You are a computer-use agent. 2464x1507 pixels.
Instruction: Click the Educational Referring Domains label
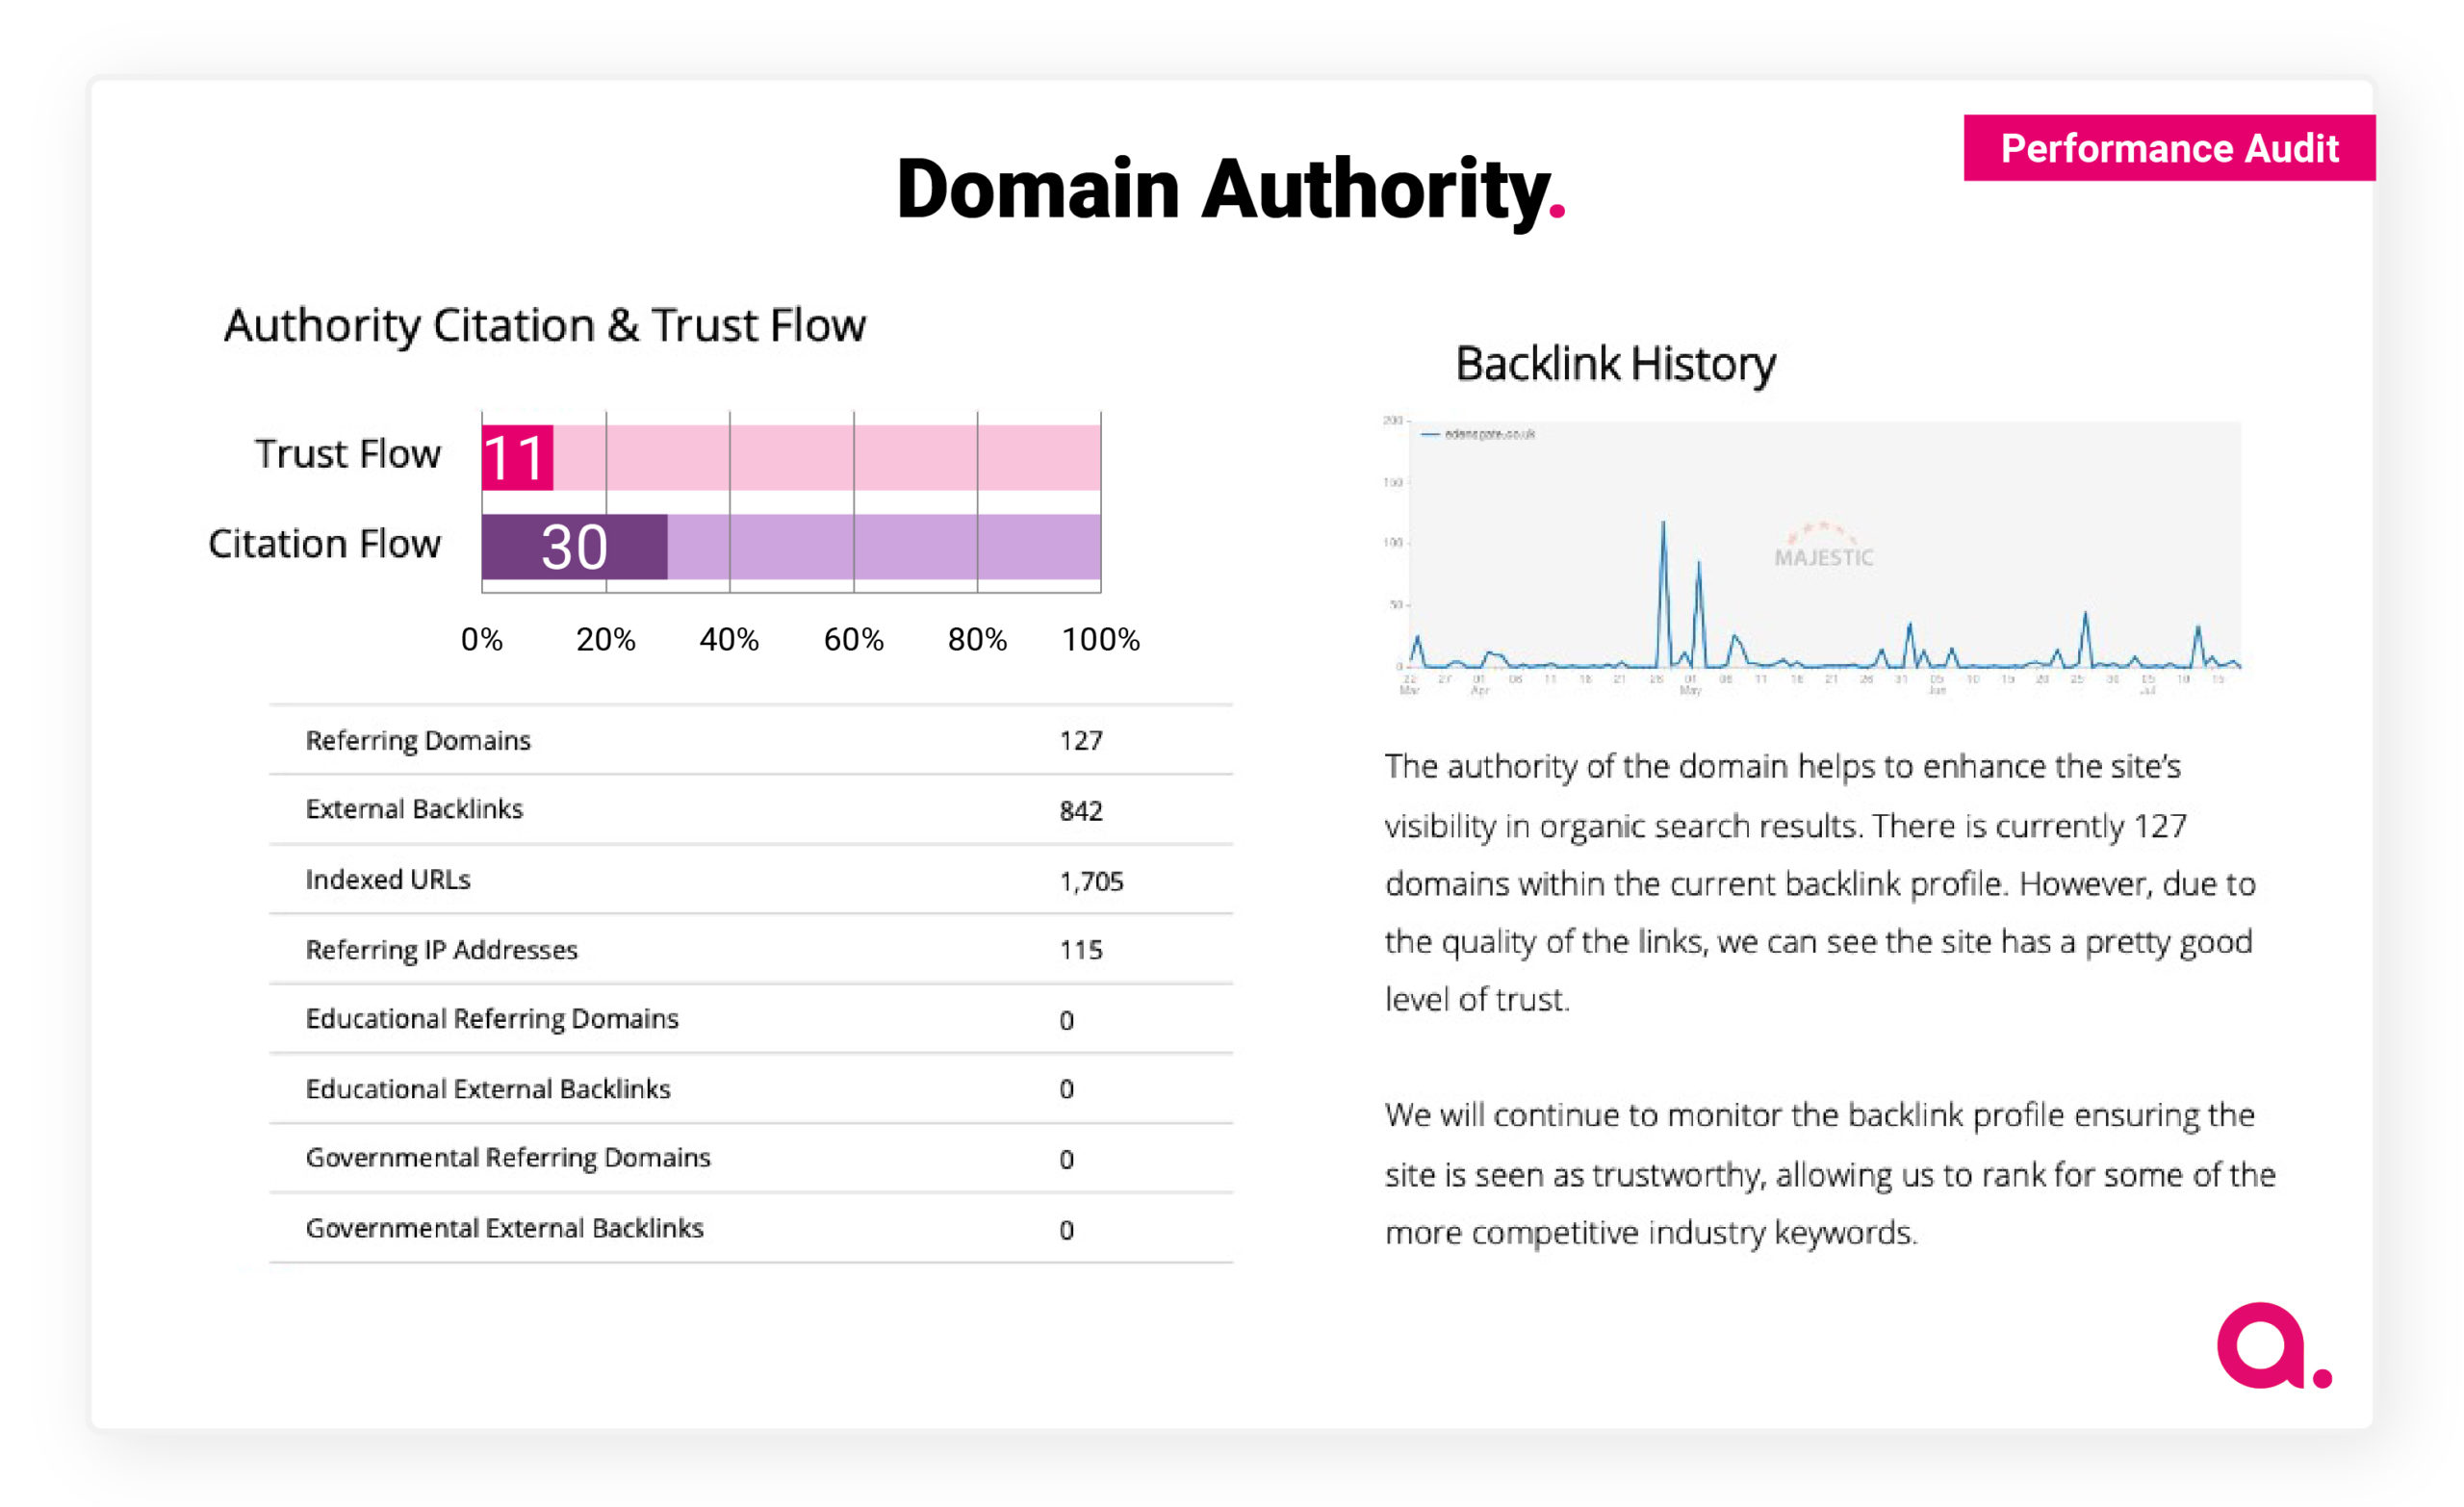pos(492,1019)
